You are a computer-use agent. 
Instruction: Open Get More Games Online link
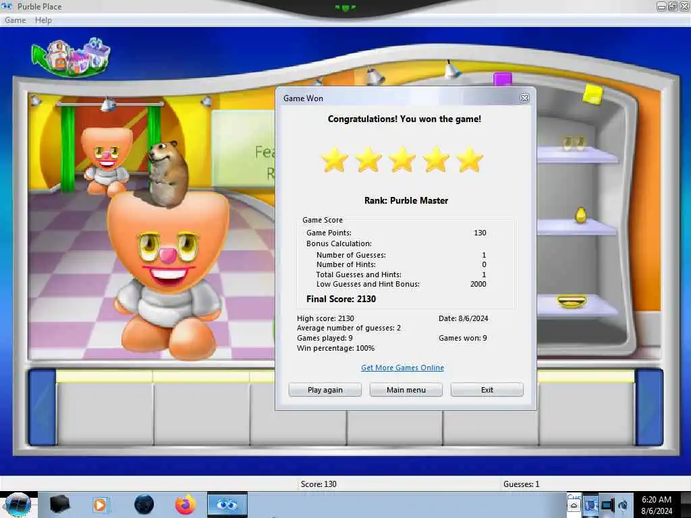click(x=402, y=368)
